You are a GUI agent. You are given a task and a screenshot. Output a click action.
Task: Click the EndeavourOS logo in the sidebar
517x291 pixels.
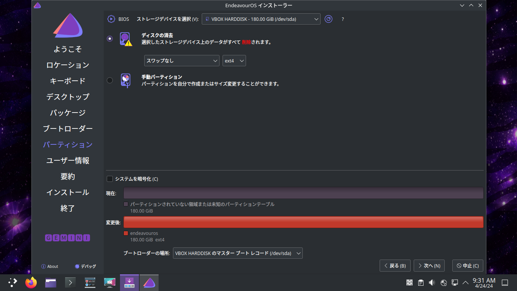(68, 25)
